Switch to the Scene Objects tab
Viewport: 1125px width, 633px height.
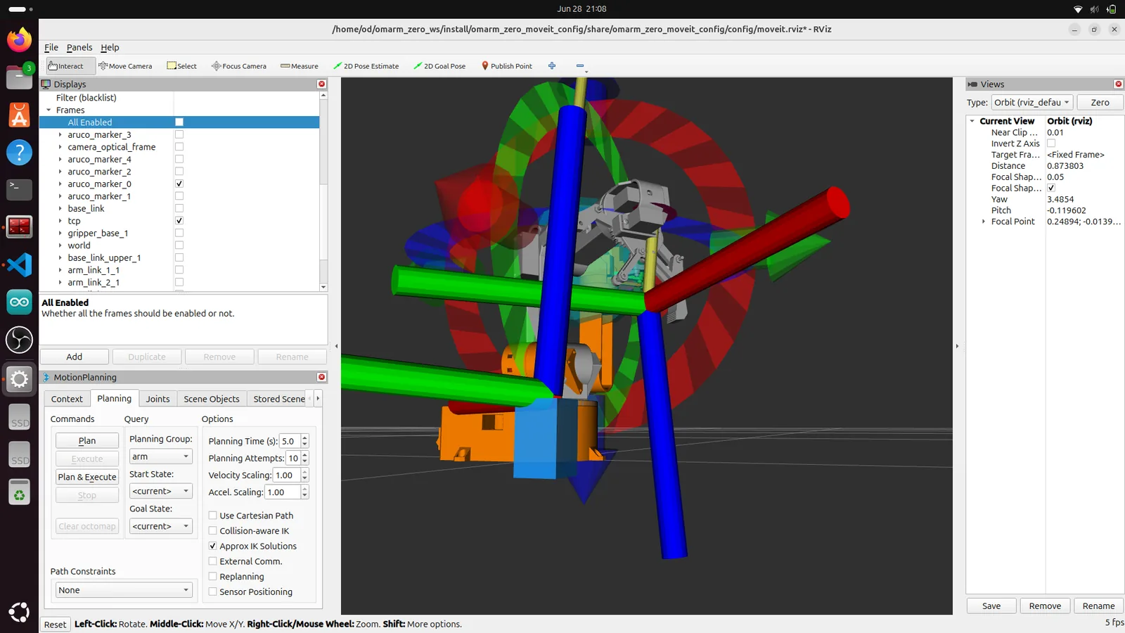pos(212,399)
